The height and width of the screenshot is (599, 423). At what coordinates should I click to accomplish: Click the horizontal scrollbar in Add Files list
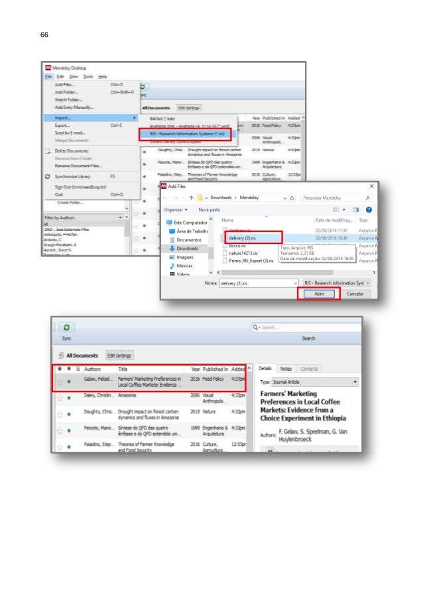(277, 273)
